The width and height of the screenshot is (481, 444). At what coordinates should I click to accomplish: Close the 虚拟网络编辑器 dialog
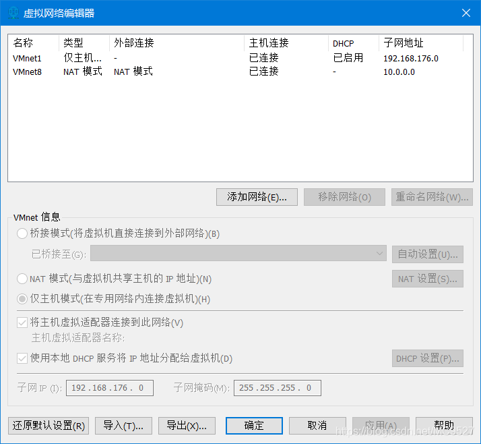466,13
